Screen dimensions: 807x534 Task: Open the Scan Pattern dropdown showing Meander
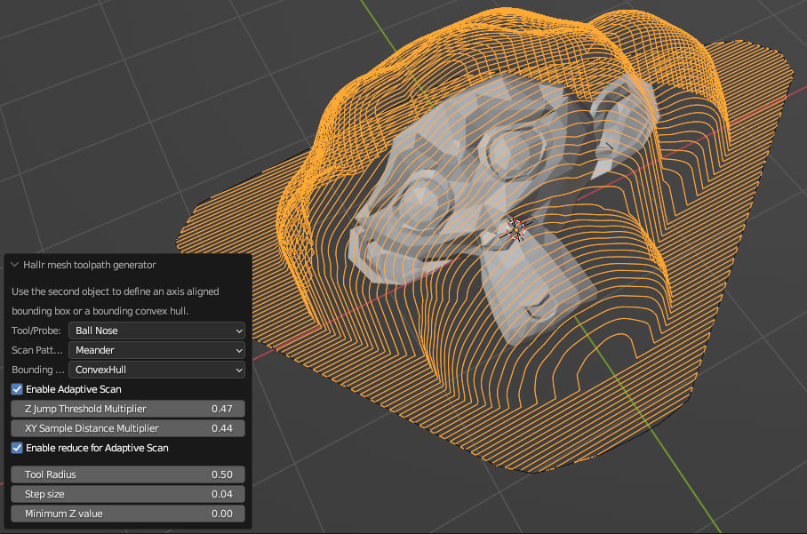click(156, 350)
